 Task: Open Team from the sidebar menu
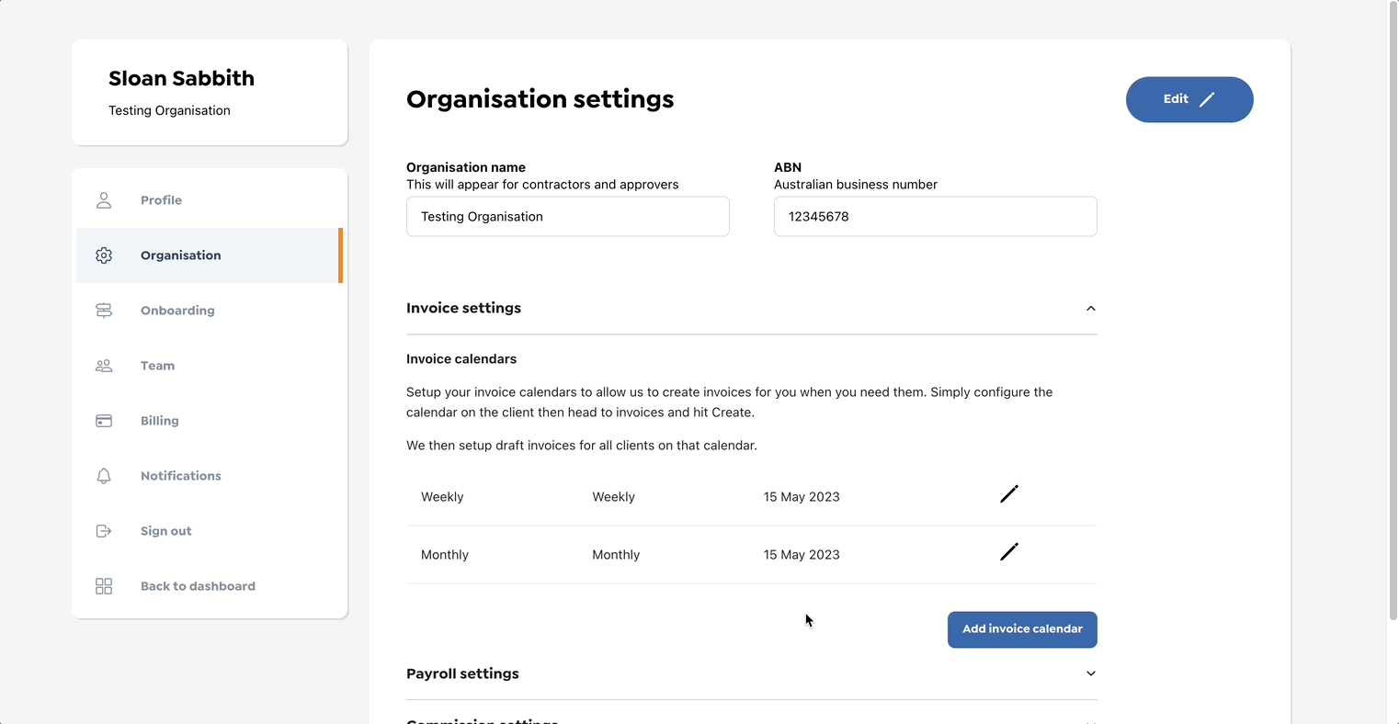tap(157, 366)
